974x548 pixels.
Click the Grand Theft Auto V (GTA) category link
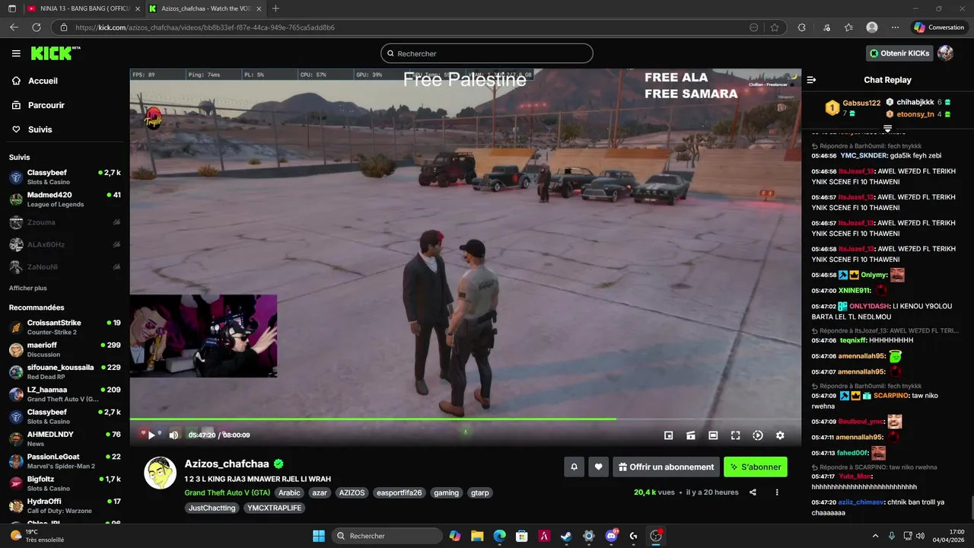click(x=227, y=492)
